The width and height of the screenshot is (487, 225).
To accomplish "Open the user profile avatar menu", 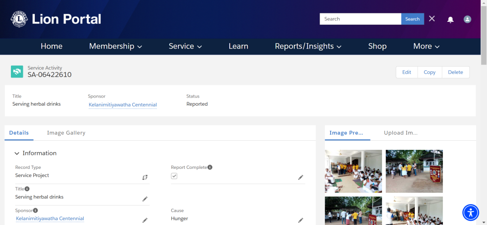I will pos(468,20).
